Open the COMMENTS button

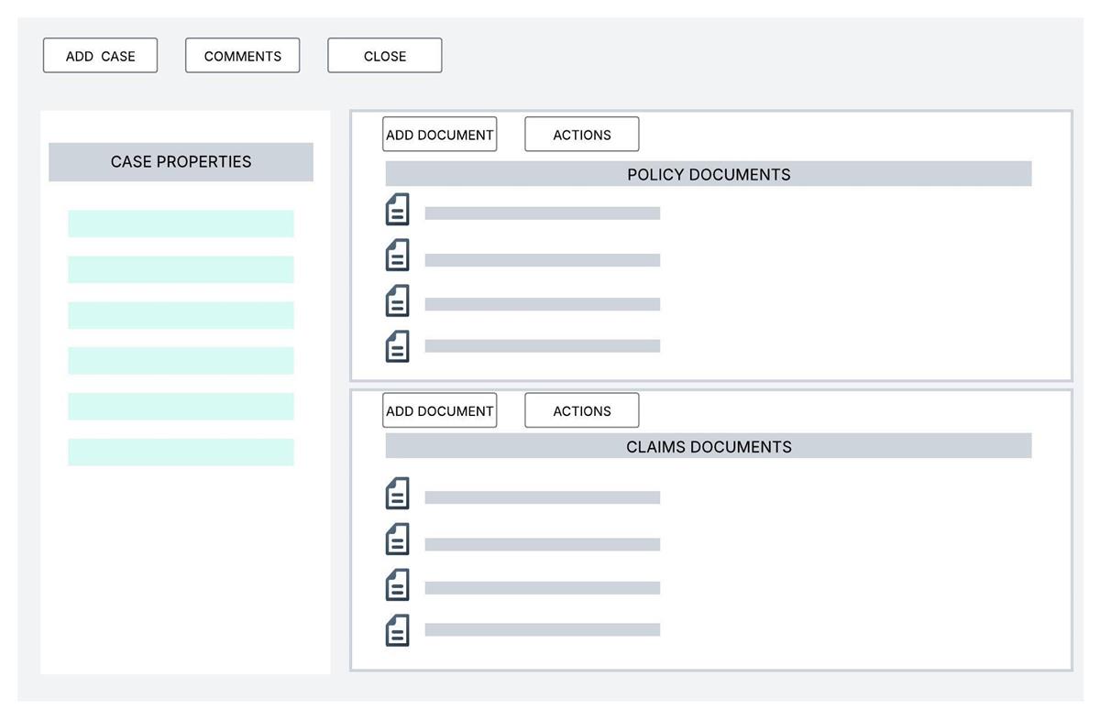click(242, 56)
